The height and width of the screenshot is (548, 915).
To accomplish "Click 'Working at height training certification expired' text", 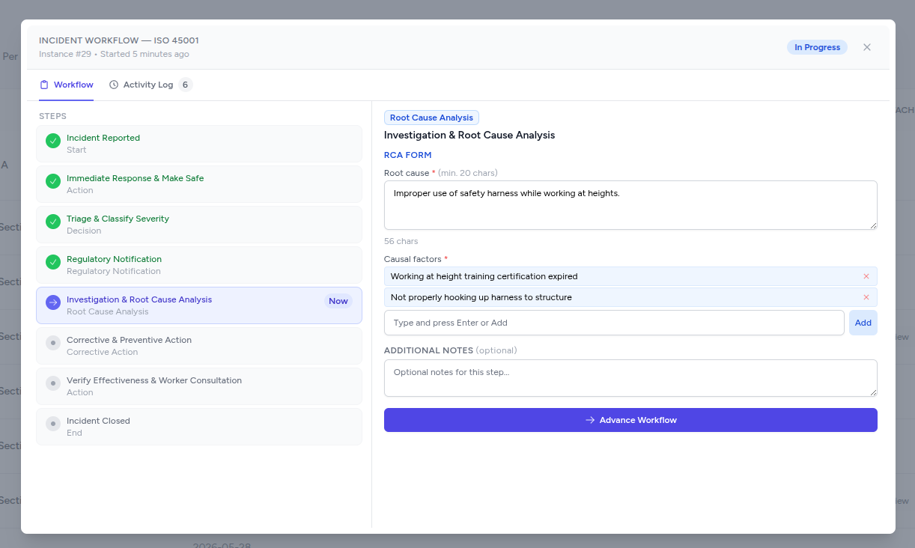I will [x=484, y=276].
